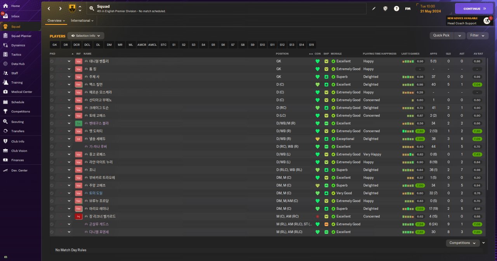
Task: Open the Home icon in sidebar
Action: (x=5, y=6)
